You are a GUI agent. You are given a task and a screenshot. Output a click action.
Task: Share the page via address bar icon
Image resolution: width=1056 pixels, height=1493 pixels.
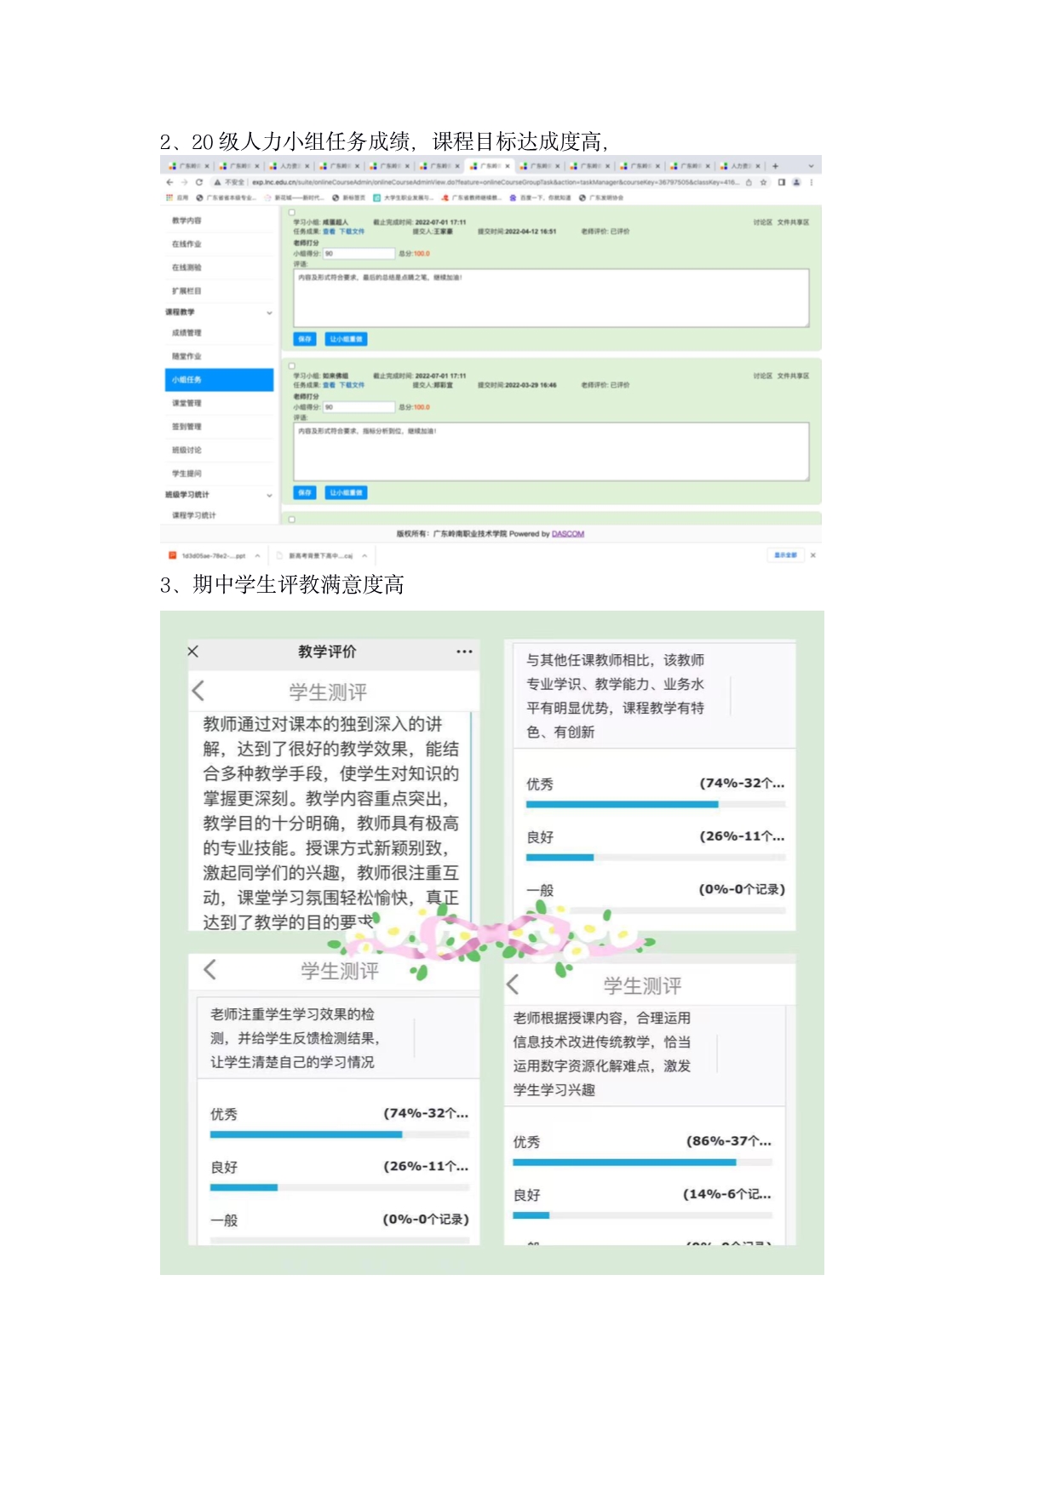(x=749, y=182)
